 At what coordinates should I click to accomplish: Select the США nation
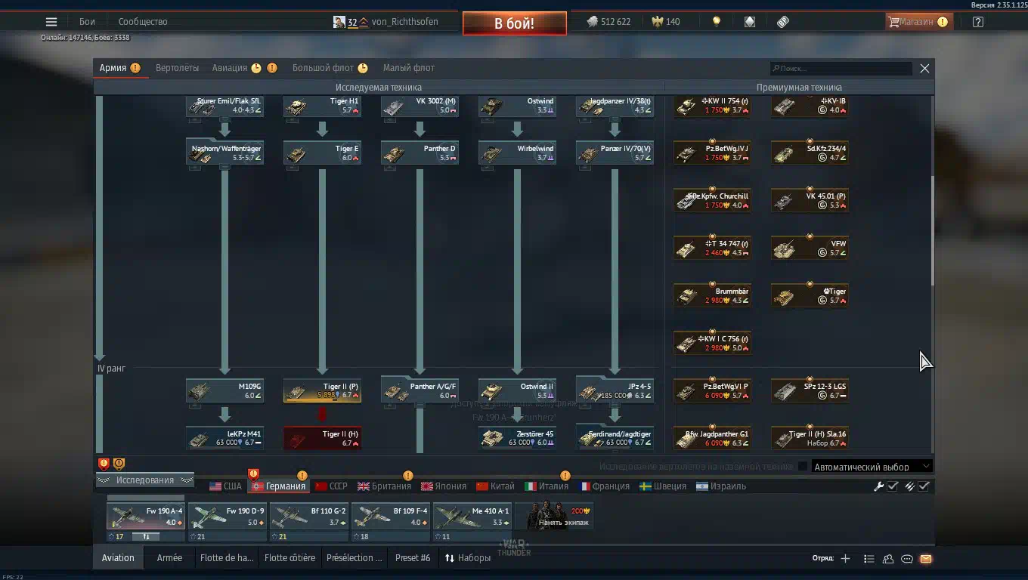pos(225,486)
